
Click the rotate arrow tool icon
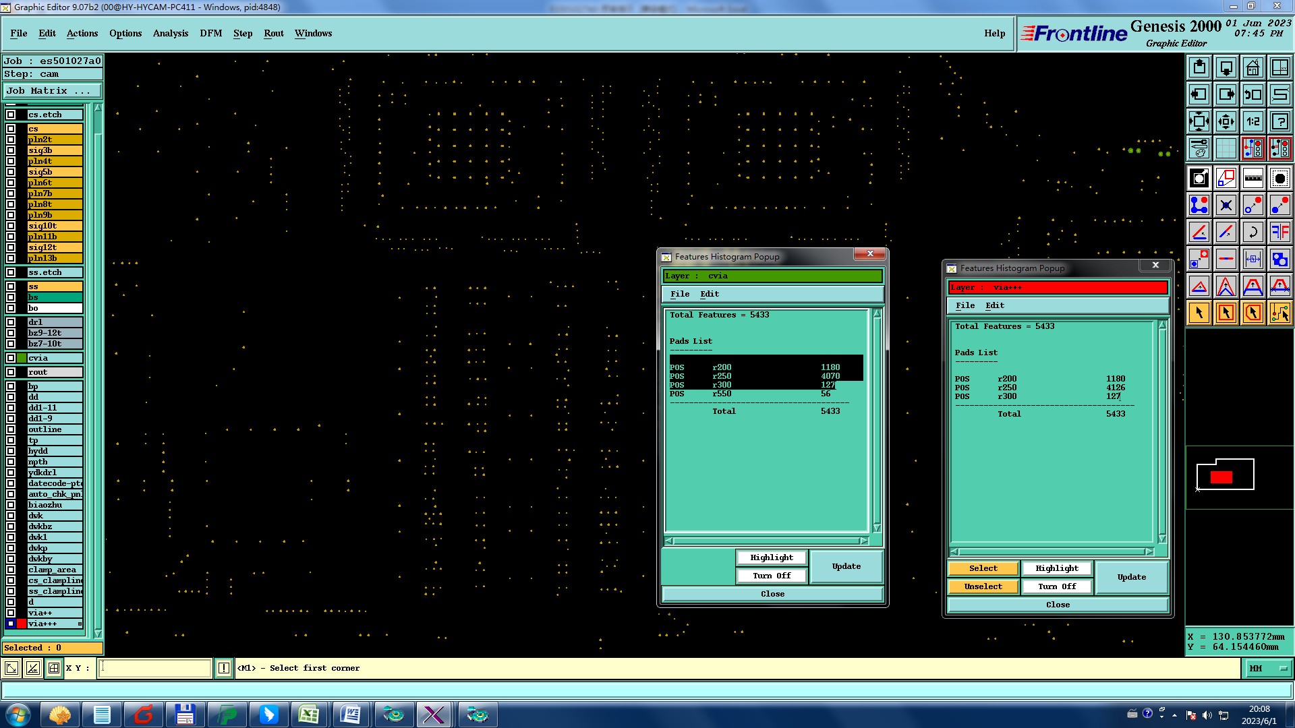click(1253, 232)
